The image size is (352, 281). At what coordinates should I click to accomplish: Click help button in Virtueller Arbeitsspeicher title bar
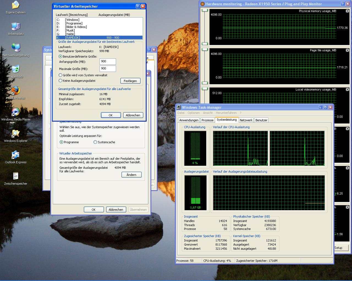tap(138, 6)
